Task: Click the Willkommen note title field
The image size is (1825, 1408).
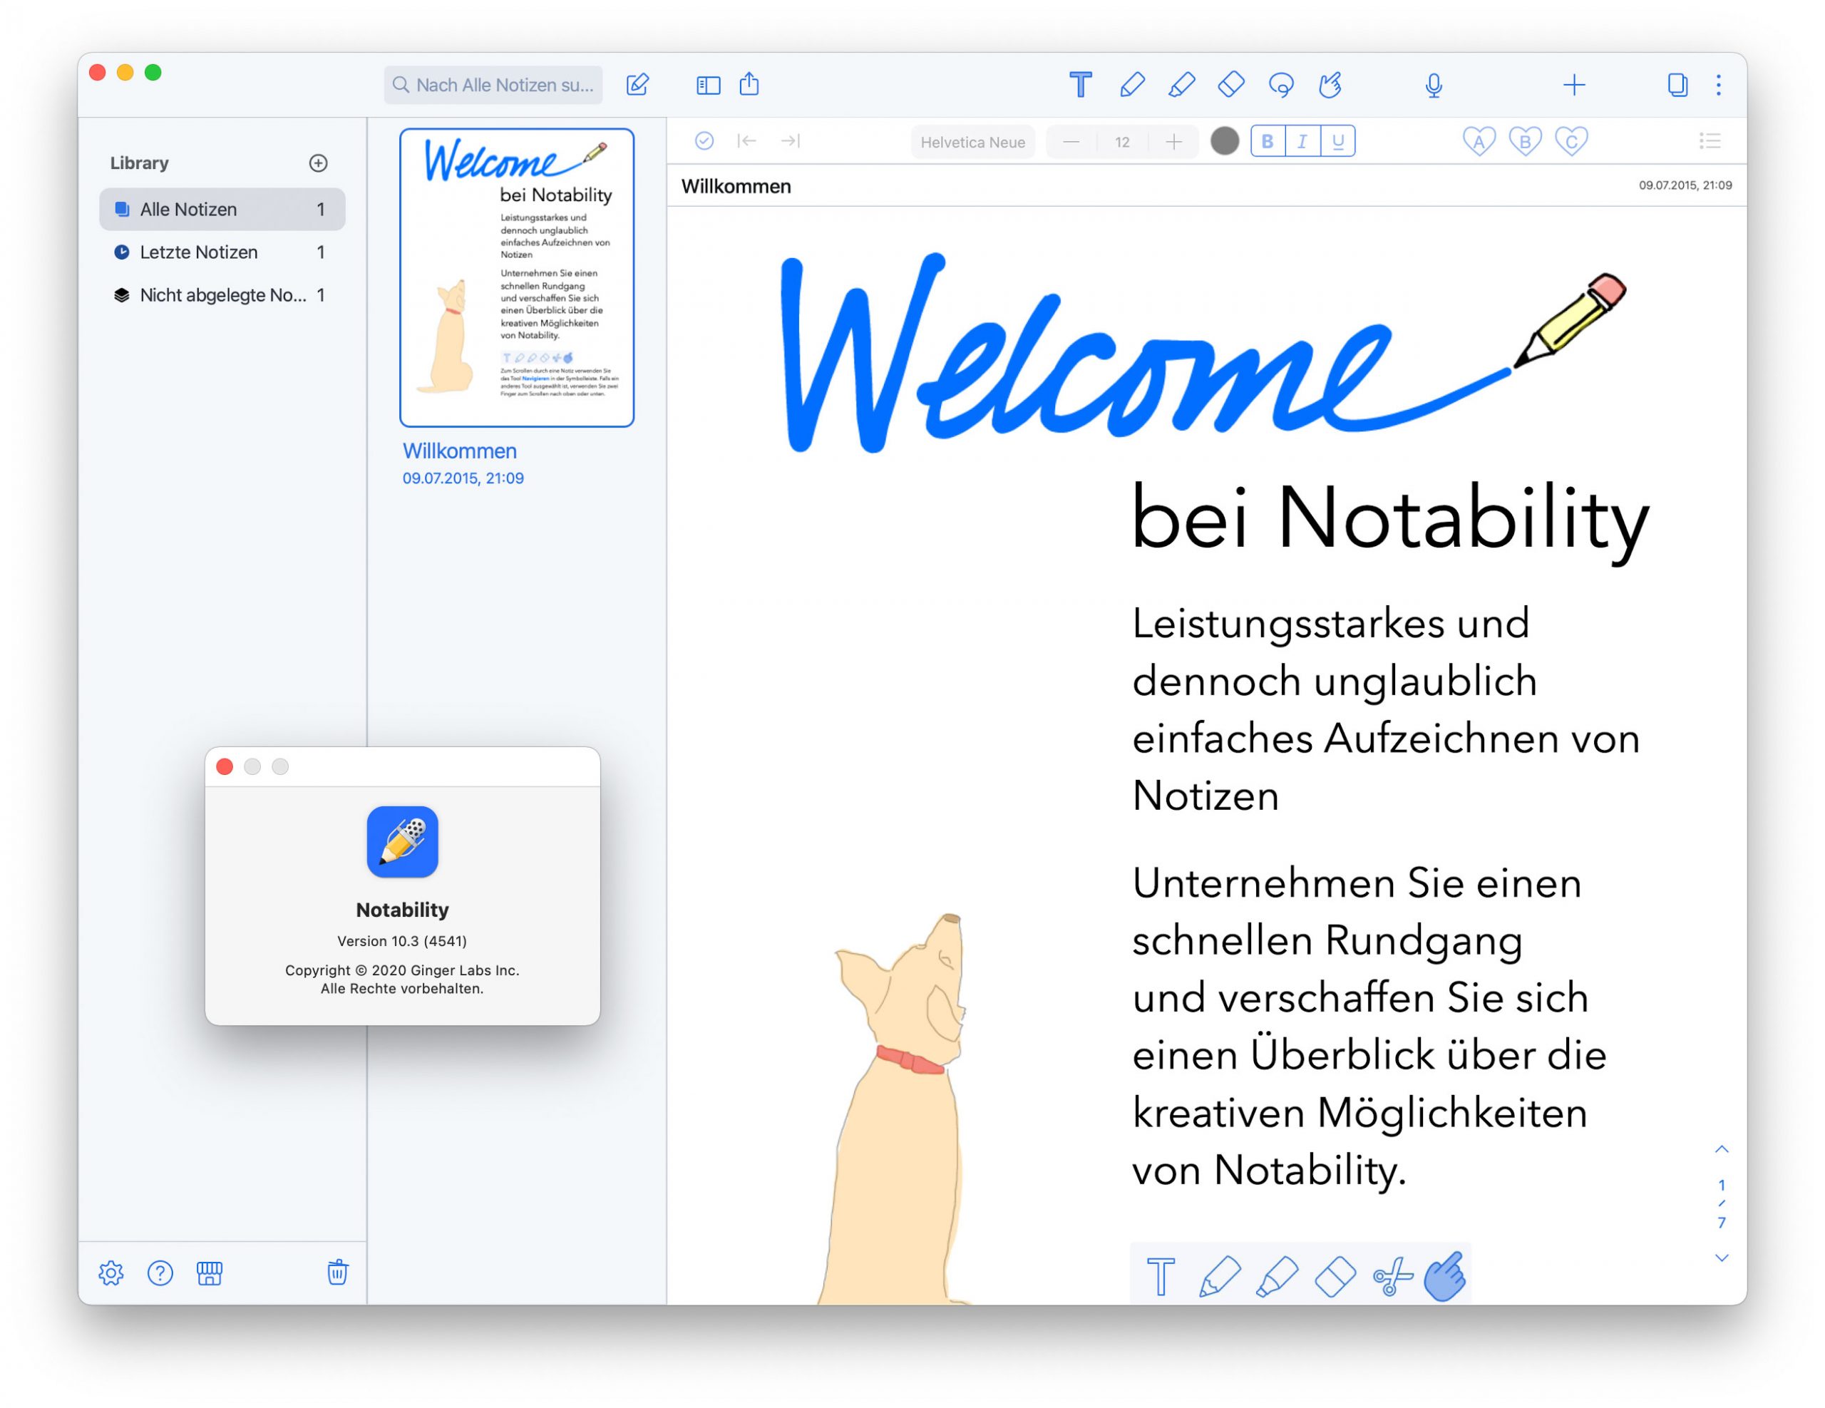Action: point(736,186)
